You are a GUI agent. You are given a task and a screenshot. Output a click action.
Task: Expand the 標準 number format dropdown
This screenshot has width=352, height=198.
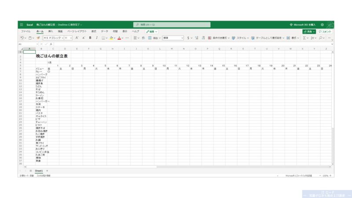(x=173, y=38)
